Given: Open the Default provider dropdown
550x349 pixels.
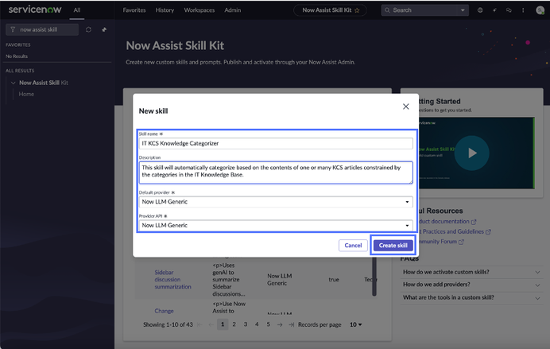Looking at the screenshot, I should [x=276, y=202].
